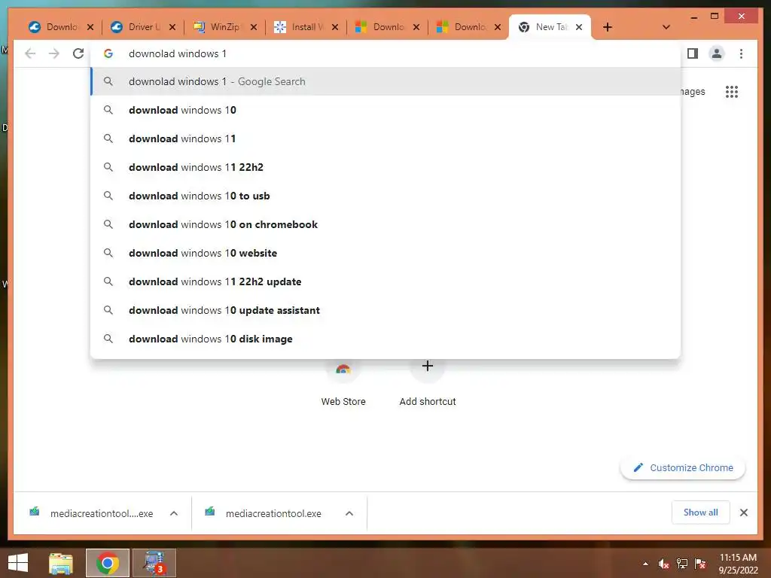This screenshot has height=578, width=771.
Task: Click the network tray icon
Action: (681, 564)
